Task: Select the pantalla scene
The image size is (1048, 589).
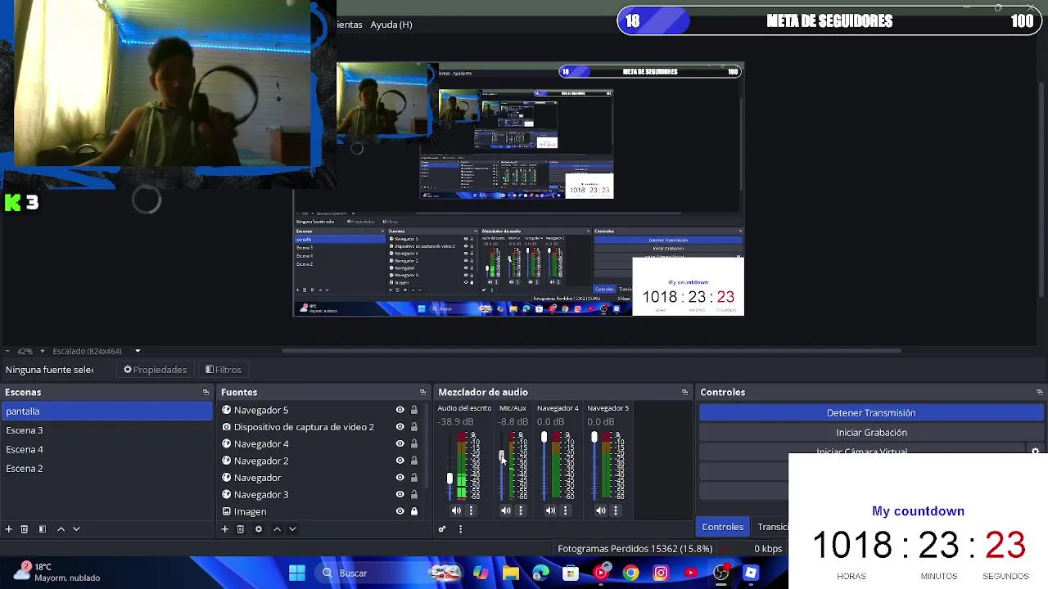Action: (107, 411)
